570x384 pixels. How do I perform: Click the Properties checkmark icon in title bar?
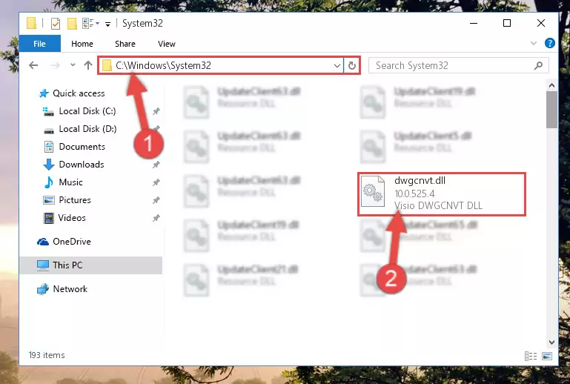56,24
